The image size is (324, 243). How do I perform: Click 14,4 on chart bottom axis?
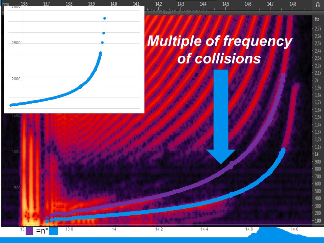click(204, 229)
